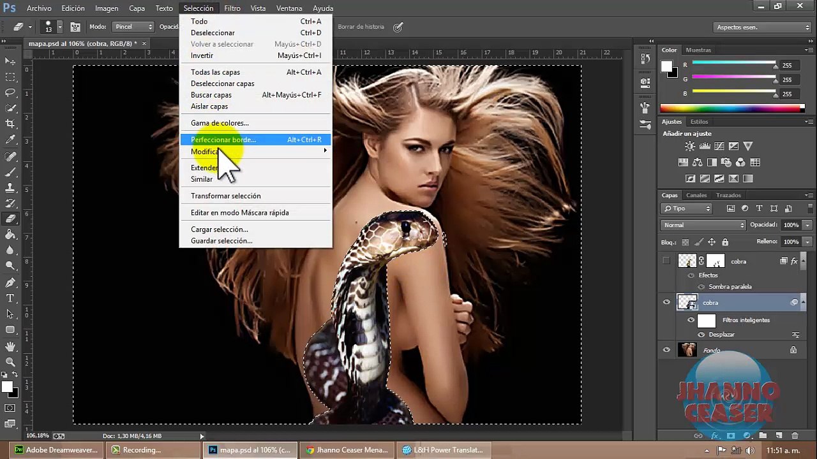Toggle lock transparent pixels
The width and height of the screenshot is (817, 459).
[x=686, y=242]
